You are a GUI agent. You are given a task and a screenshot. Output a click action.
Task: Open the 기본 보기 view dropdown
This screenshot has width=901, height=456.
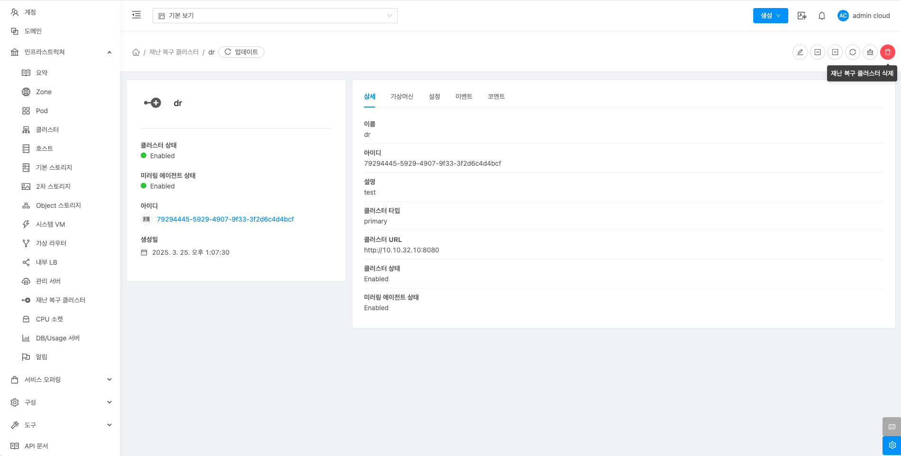[x=275, y=16]
